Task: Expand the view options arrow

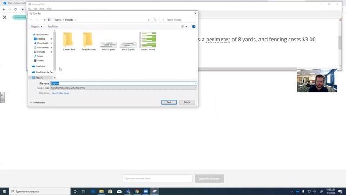Action: [187, 27]
